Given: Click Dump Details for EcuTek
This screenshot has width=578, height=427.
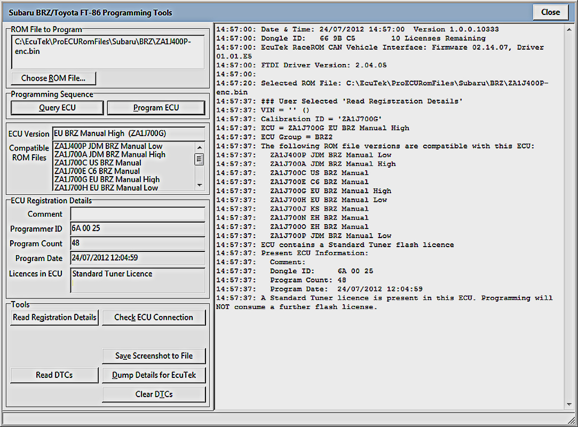Looking at the screenshot, I should (154, 375).
